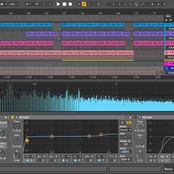Unfold the purple track 3 header toggle
Image resolution: width=174 pixels, height=174 pixels.
[168, 33]
